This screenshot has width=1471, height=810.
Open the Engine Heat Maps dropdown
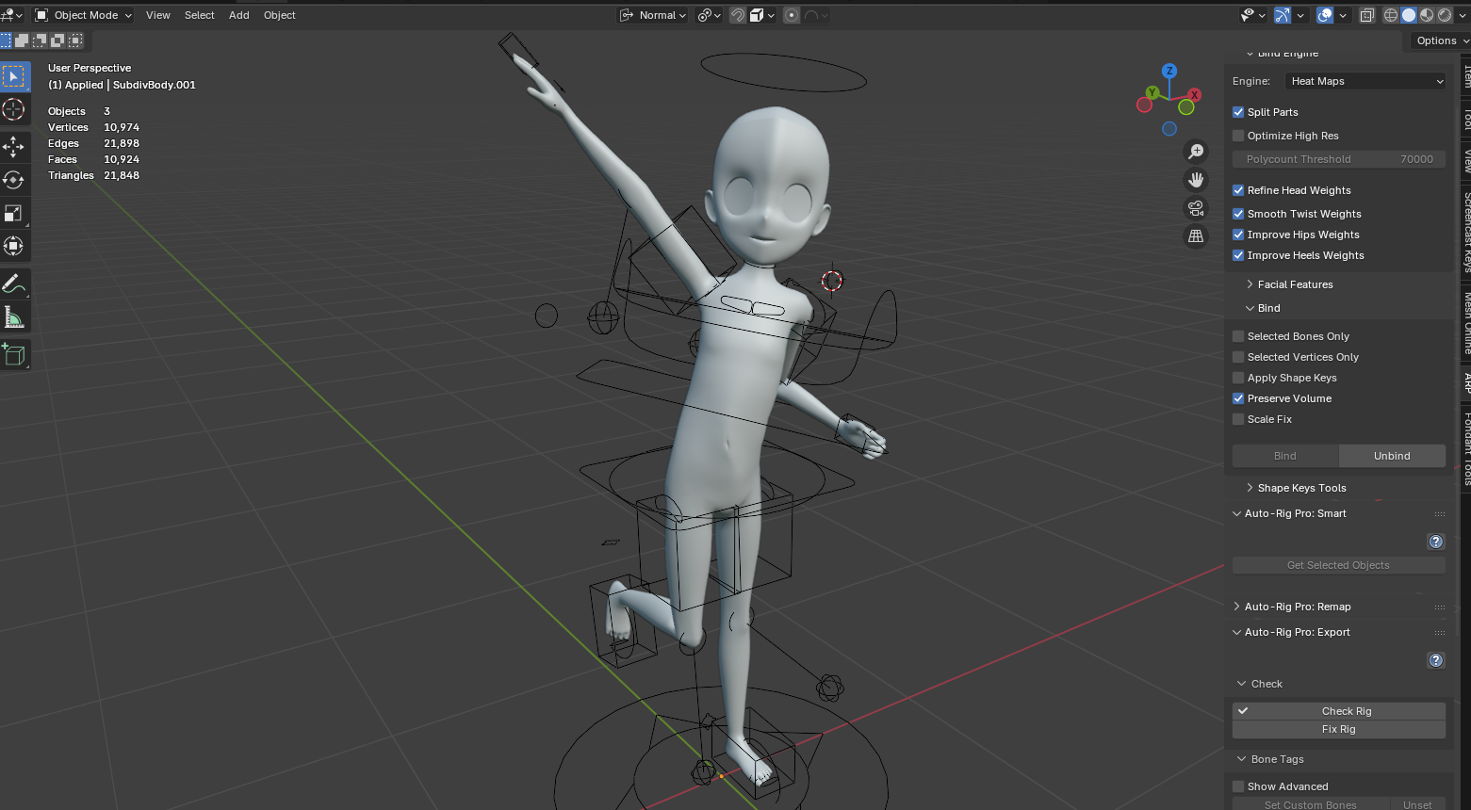pos(1365,81)
